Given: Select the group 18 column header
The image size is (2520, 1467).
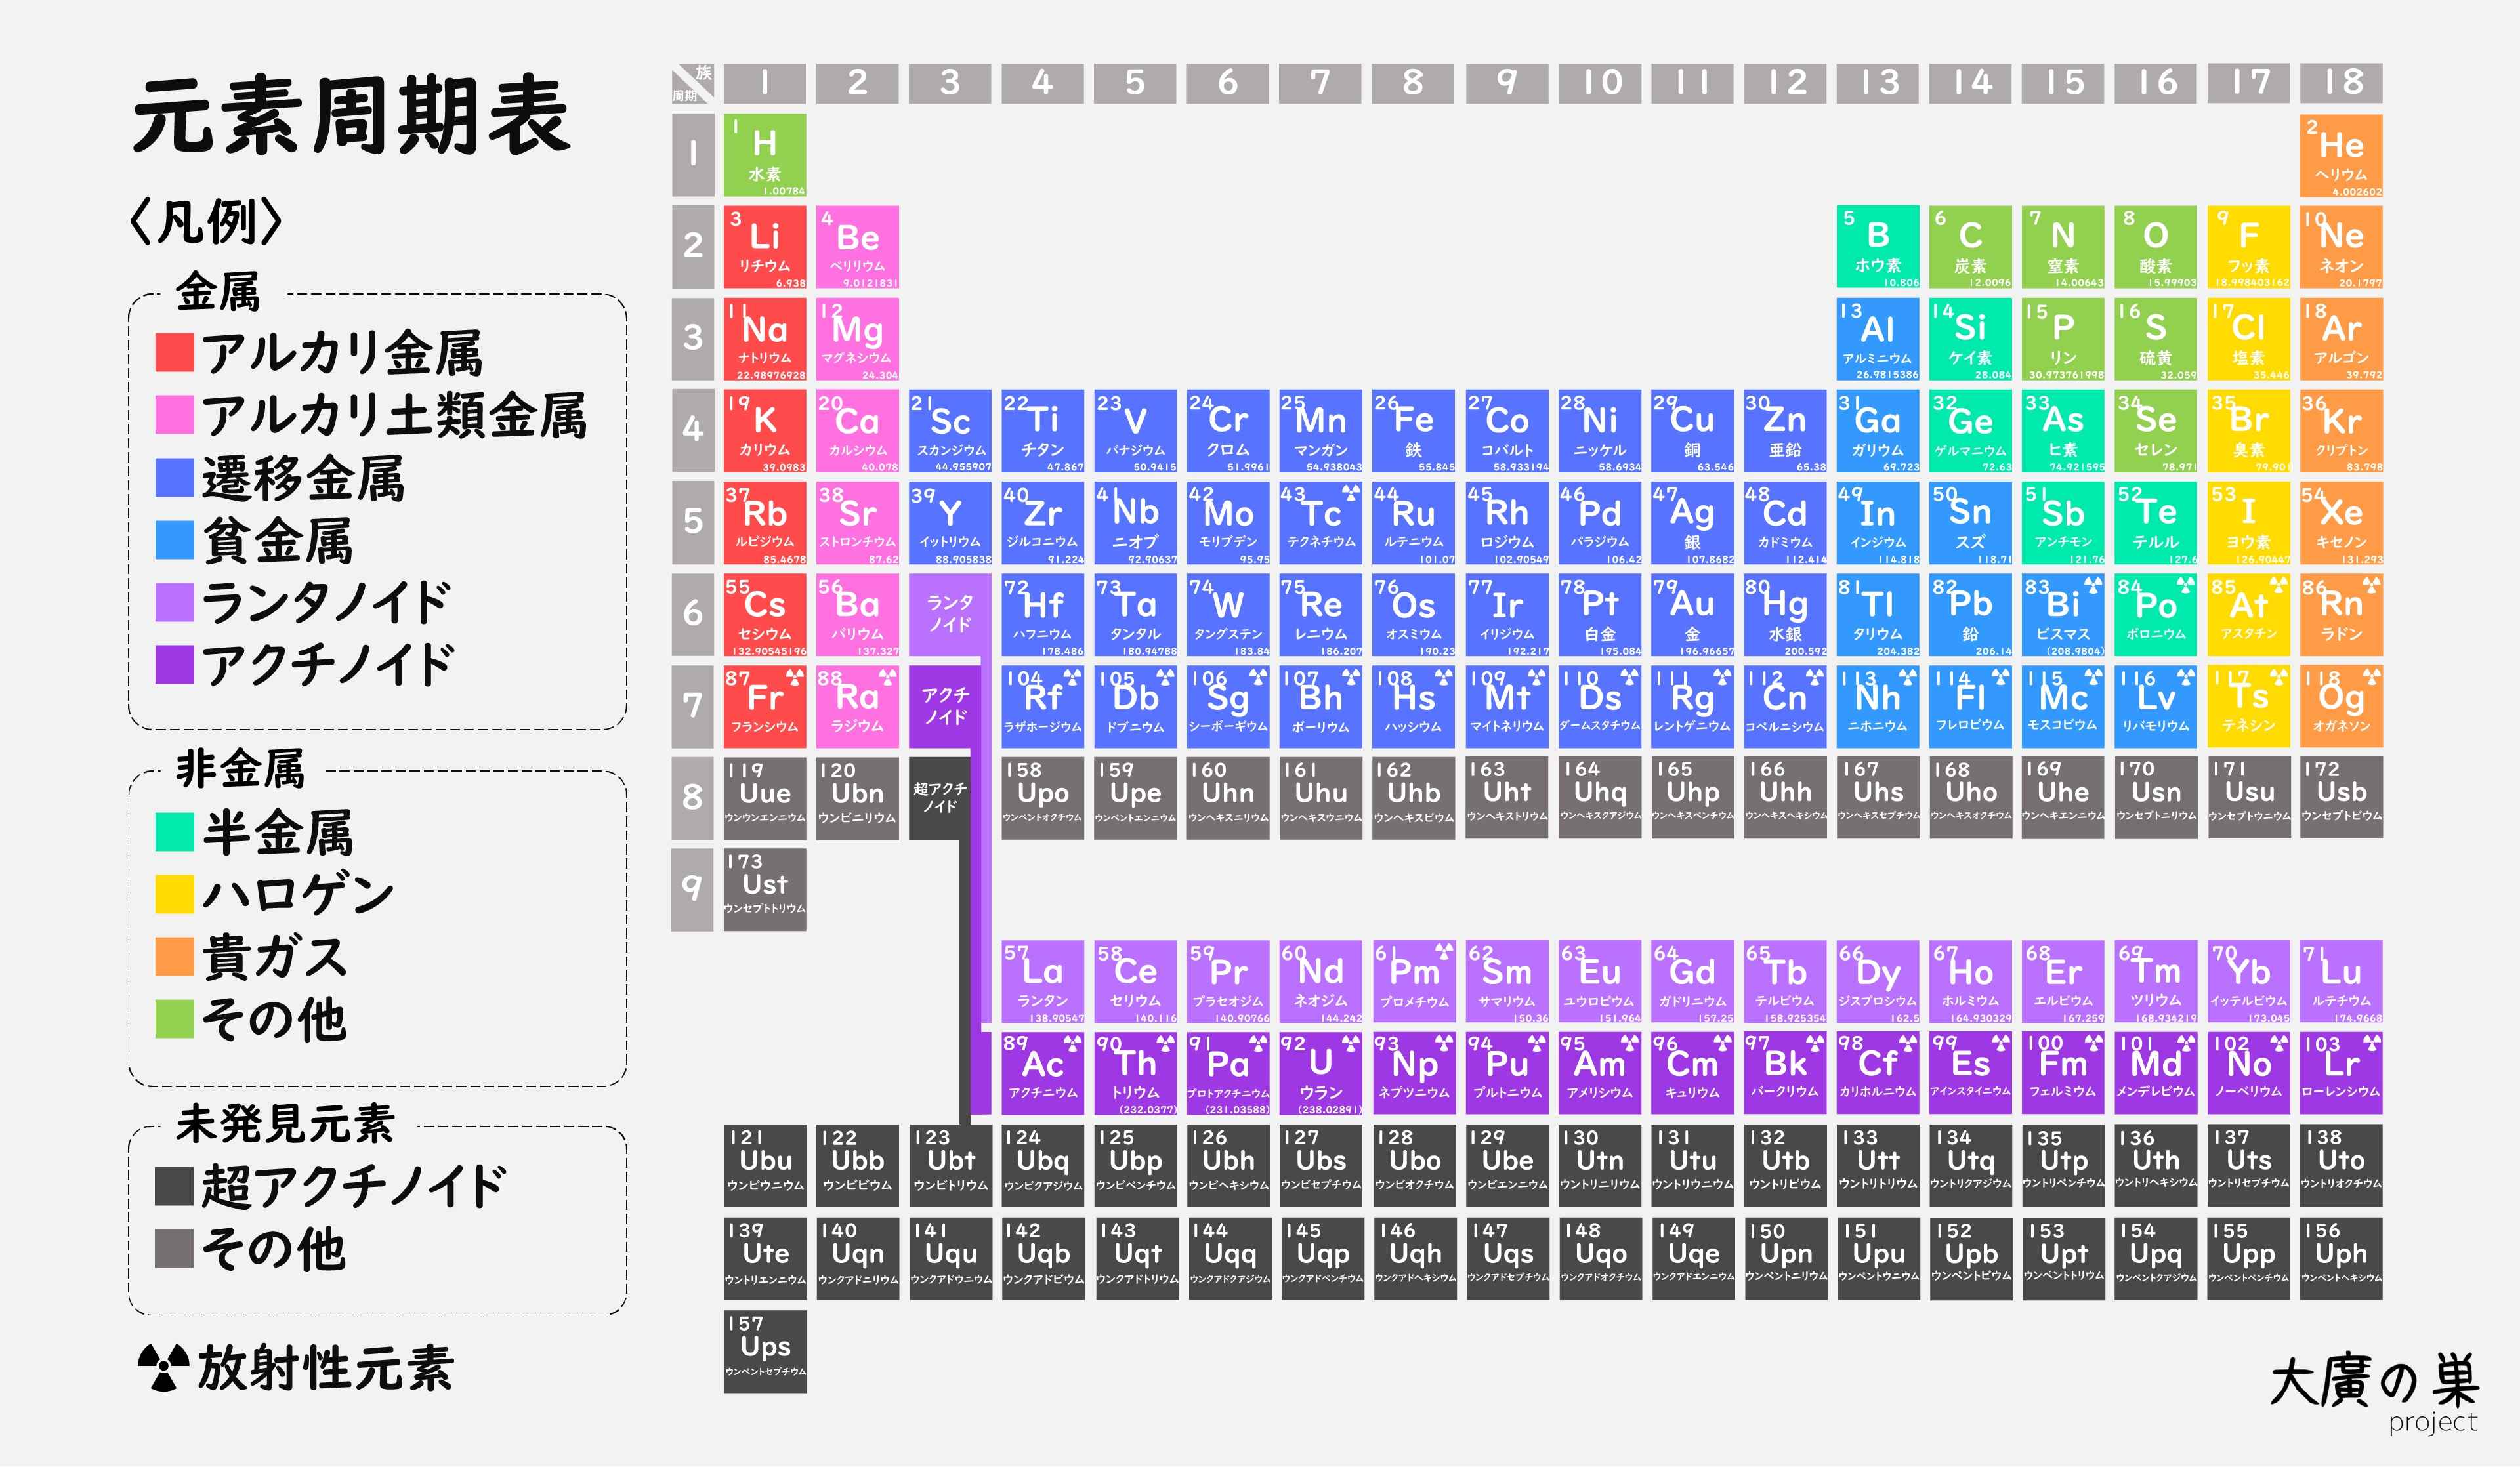Looking at the screenshot, I should [2340, 83].
